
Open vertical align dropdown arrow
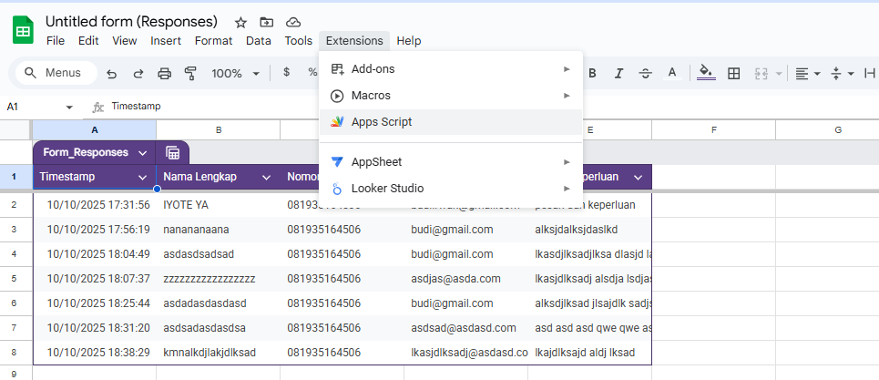click(x=851, y=74)
